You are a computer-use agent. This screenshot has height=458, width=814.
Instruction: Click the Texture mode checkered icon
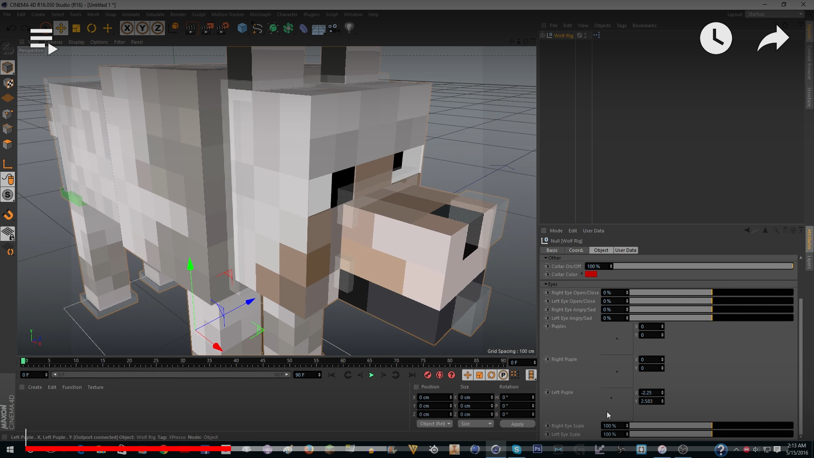coord(8,83)
